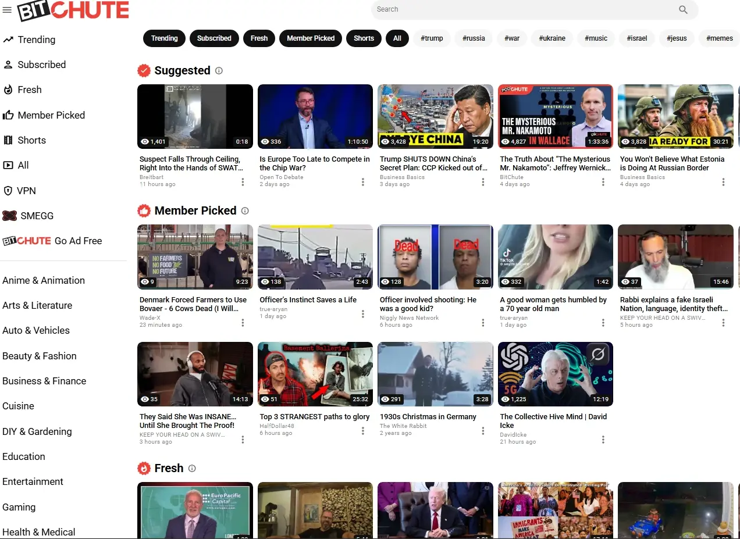
Task: Click the search magnifier icon
Action: [x=683, y=9]
